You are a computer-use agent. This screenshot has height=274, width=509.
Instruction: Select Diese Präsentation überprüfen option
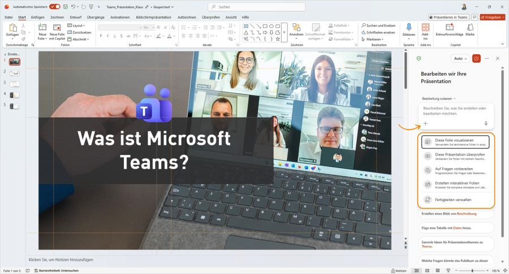455,156
